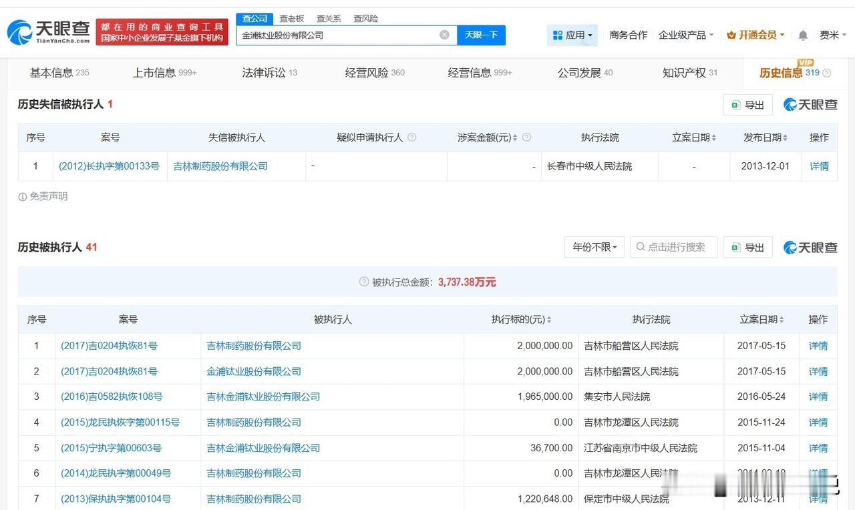The width and height of the screenshot is (855, 510).
Task: Select the 1,220,648.00 amount cell
Action: pos(545,499)
